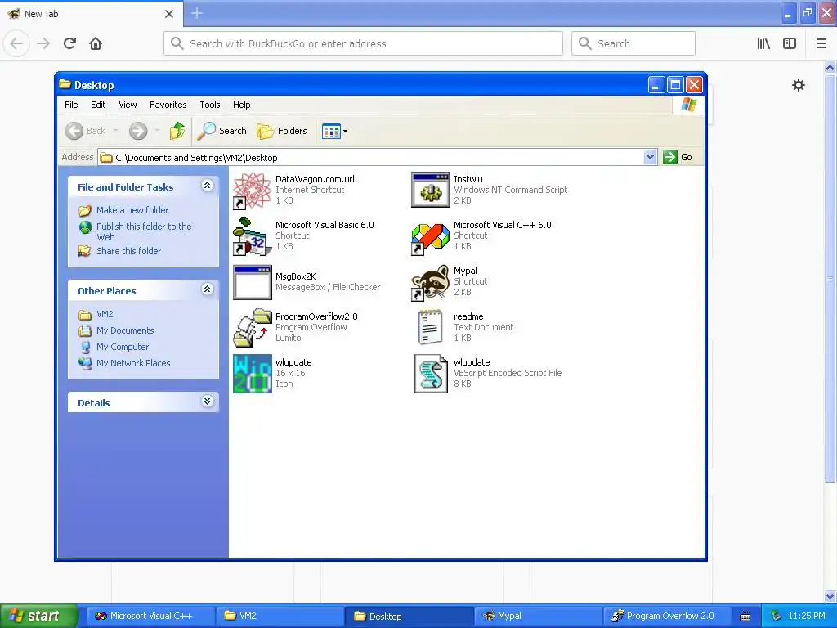
Task: Open the Tools menu
Action: coord(210,105)
